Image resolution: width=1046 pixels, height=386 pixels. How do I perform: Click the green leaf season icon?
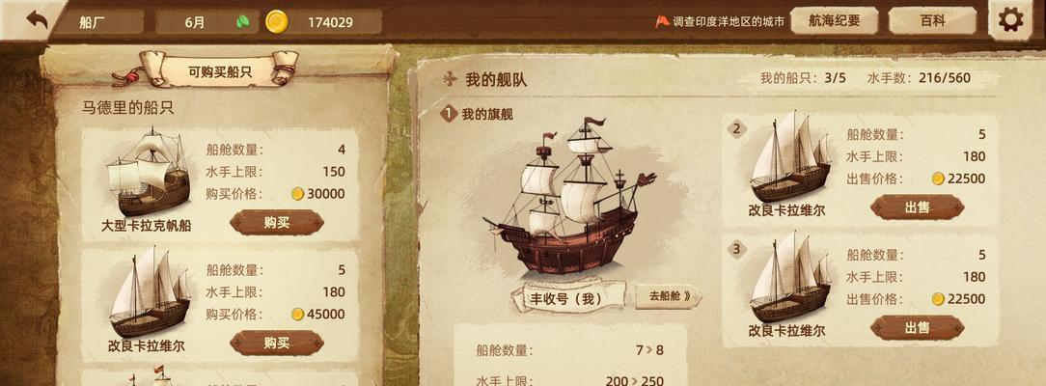(x=243, y=22)
